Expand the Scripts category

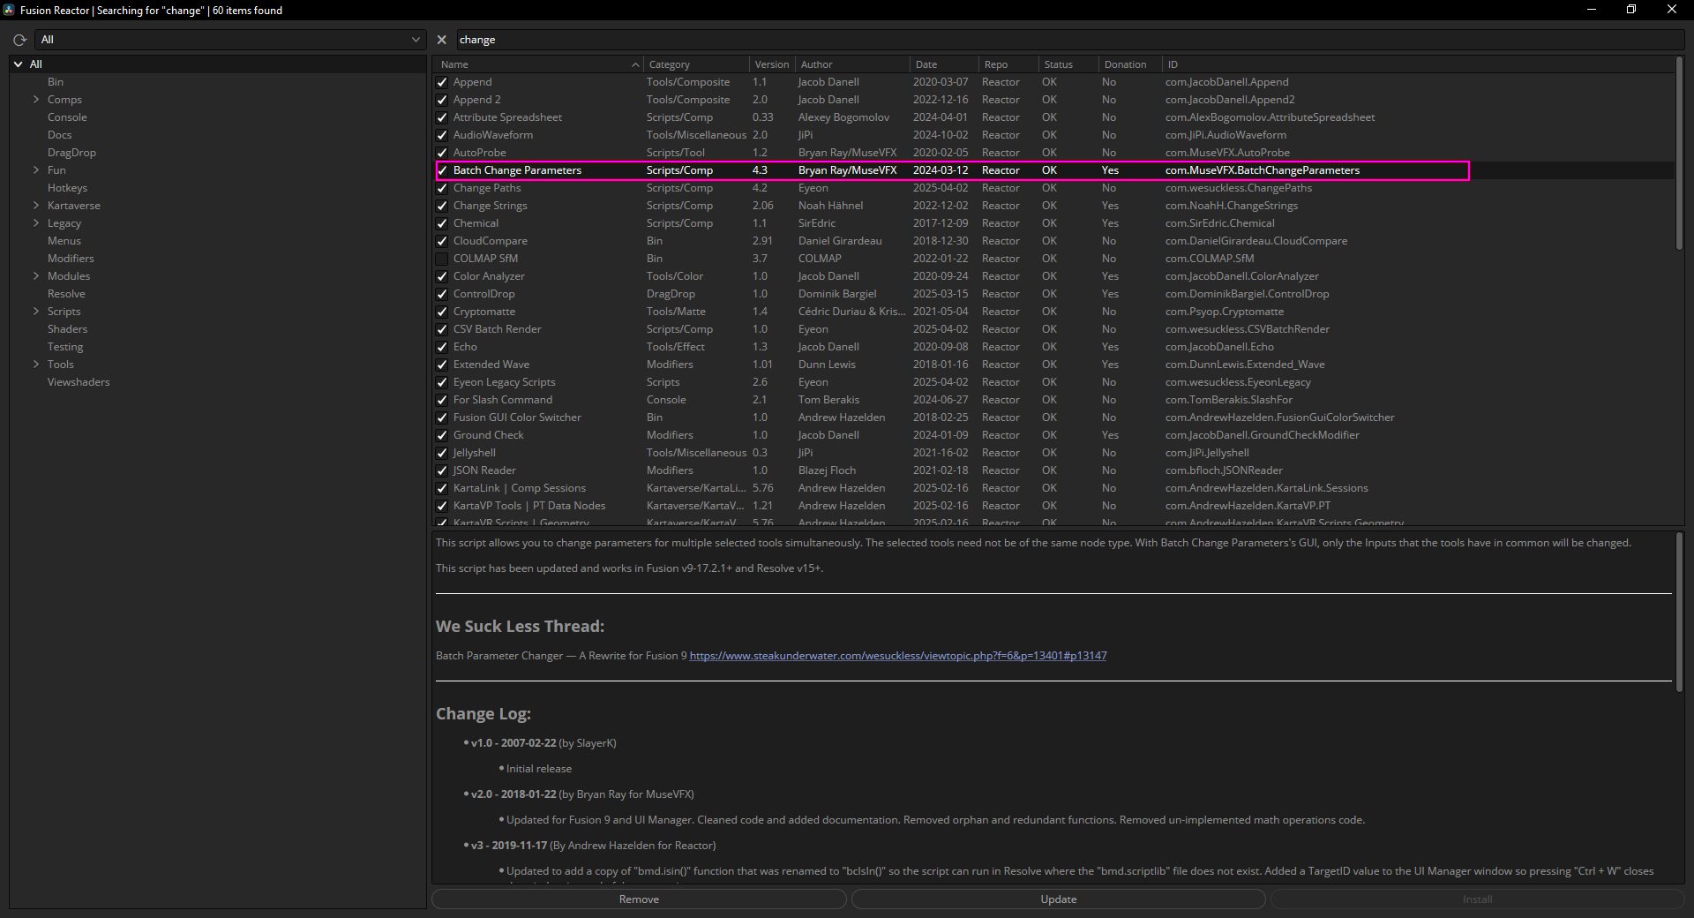[x=36, y=312]
